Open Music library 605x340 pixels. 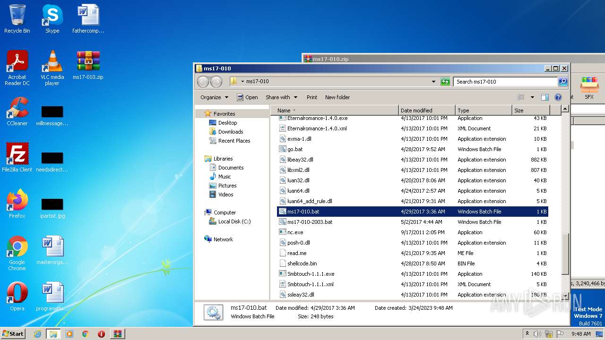point(225,177)
